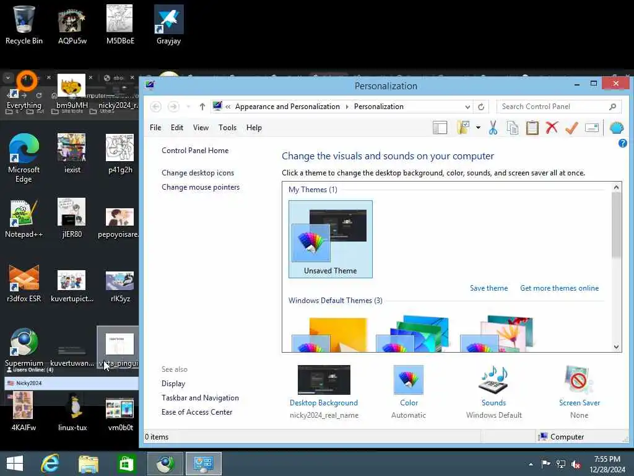Click the network tray icon
Viewport: 634px width, 476px height.
tap(561, 464)
